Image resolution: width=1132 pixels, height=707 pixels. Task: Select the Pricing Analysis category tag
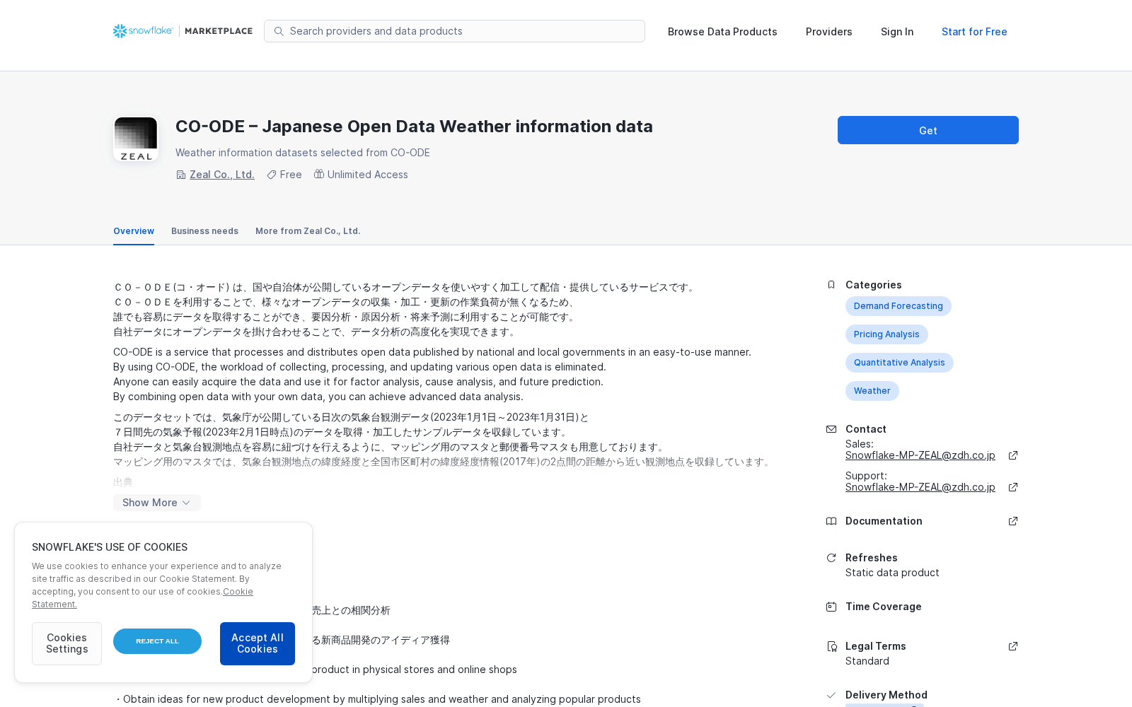tap(886, 334)
